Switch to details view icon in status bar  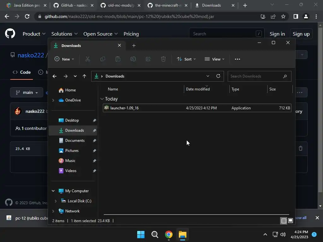[x=284, y=221]
